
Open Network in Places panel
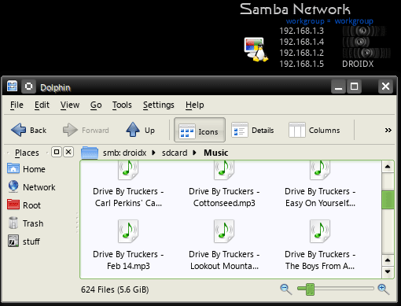point(31,187)
